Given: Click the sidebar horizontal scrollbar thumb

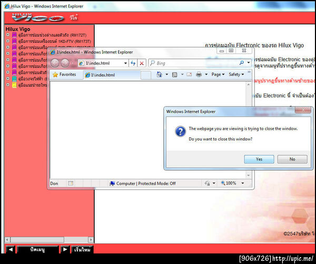Looking at the screenshot, I should (37, 240).
